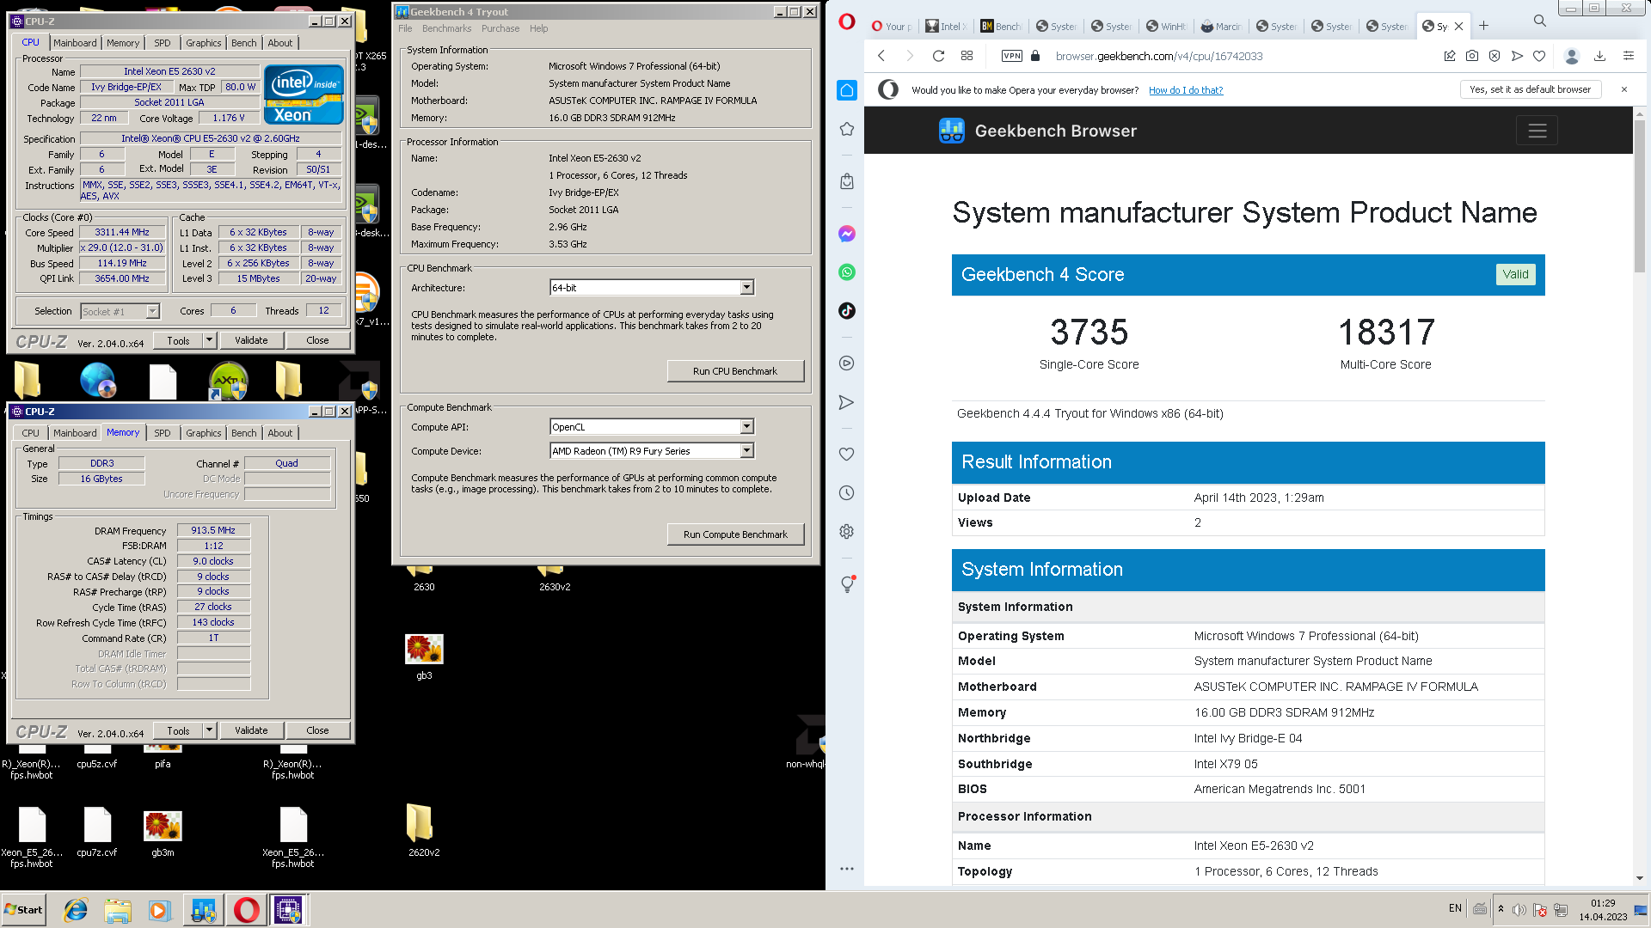The height and width of the screenshot is (928, 1651).
Task: Open ad blocker shield icon in address bar
Action: tap(1494, 56)
